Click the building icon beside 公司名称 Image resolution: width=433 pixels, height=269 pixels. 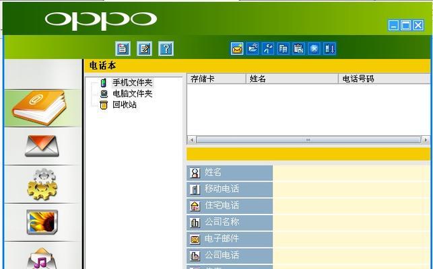pos(195,223)
